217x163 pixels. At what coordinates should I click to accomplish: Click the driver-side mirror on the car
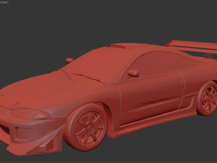click(133, 73)
